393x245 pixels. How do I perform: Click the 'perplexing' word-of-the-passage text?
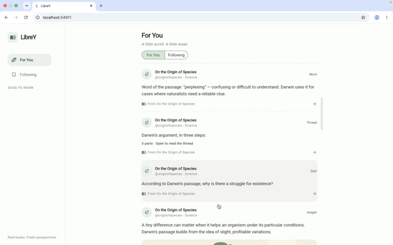click(228, 90)
